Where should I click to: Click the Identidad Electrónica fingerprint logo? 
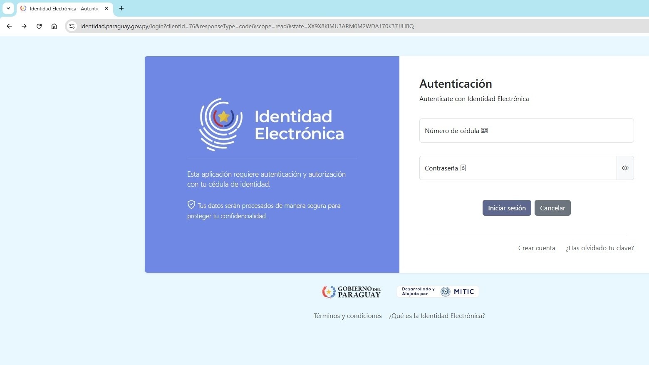pos(221,124)
